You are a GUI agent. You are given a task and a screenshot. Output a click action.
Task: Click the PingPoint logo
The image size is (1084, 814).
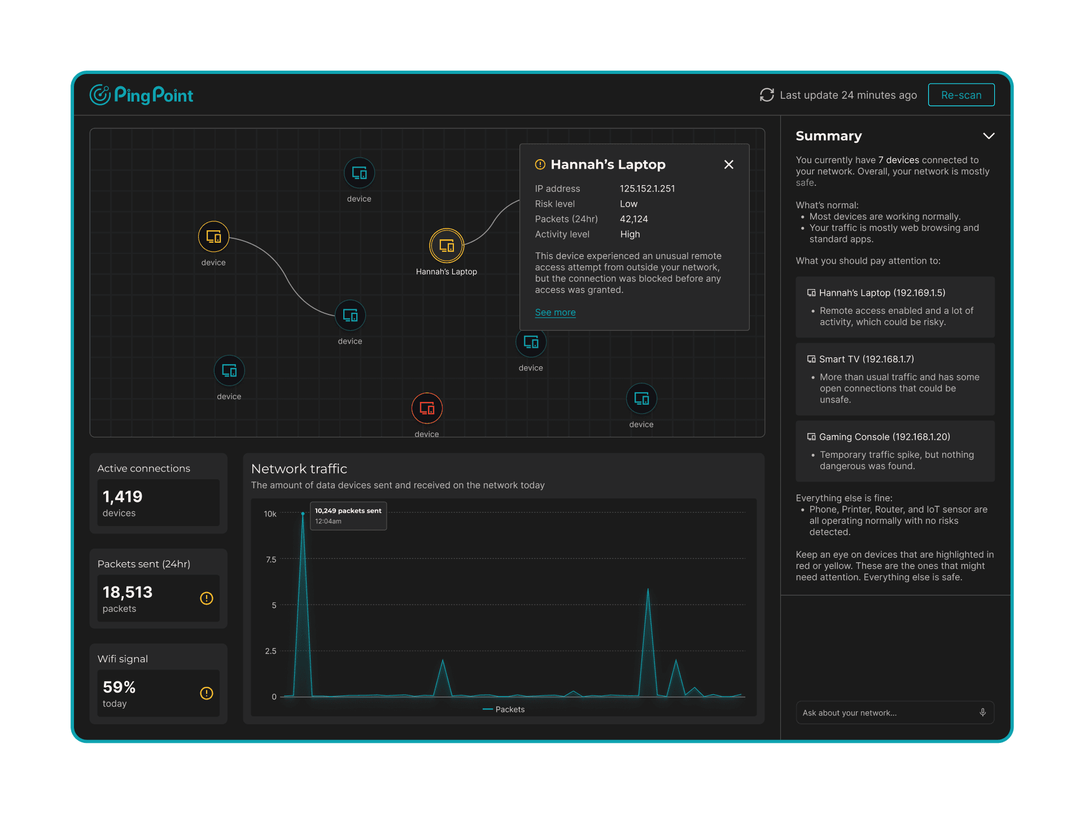pos(141,95)
